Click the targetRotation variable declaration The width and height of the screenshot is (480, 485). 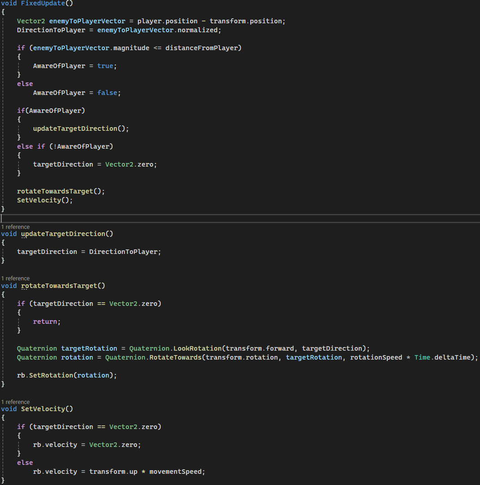click(89, 348)
